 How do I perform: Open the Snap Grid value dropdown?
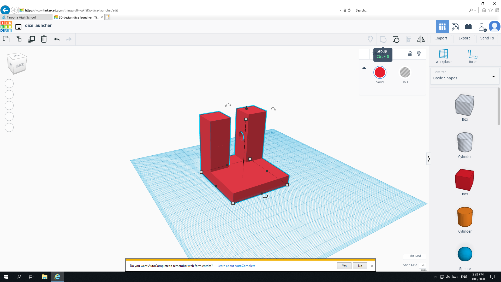coord(423,265)
